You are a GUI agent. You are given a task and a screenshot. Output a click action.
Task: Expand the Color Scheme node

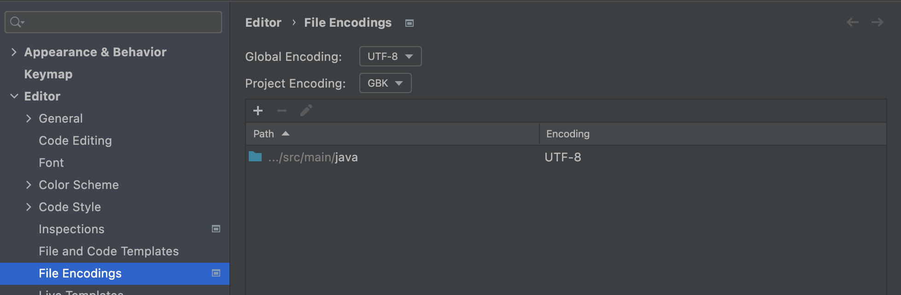[x=29, y=185]
